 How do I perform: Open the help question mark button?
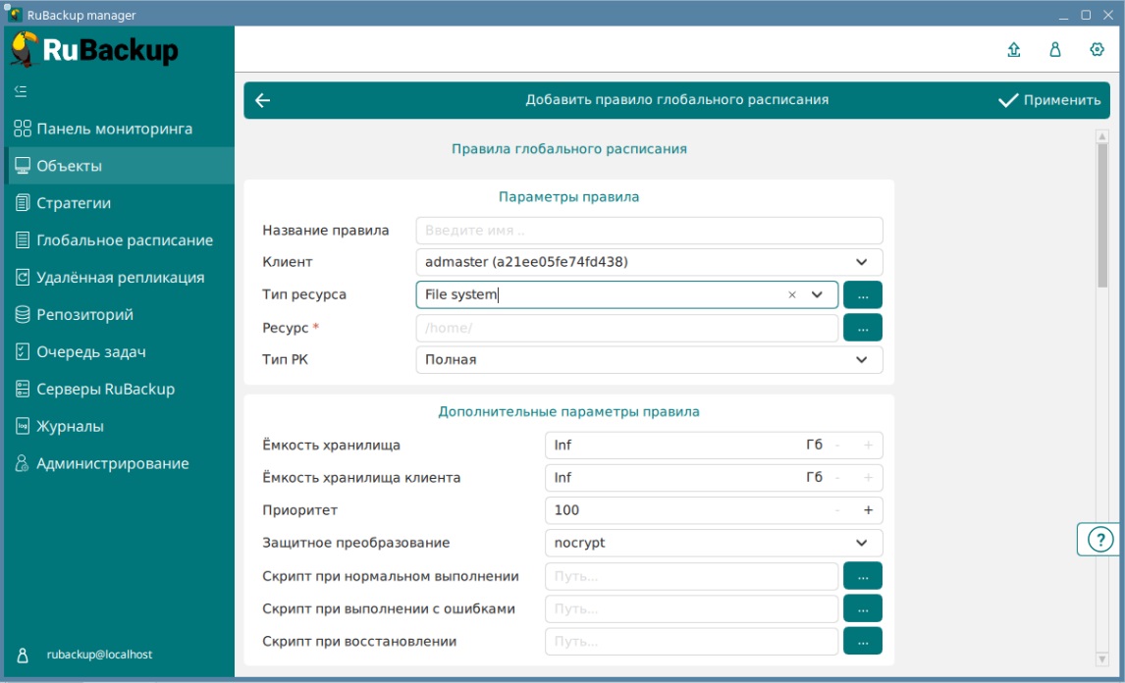(x=1101, y=540)
